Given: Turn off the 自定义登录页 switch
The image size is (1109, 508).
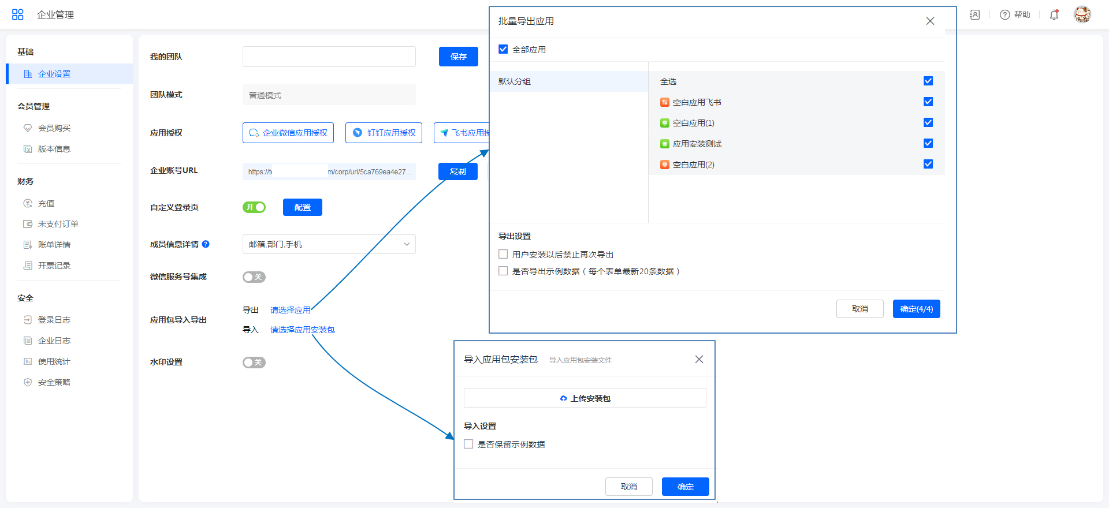Looking at the screenshot, I should [x=254, y=207].
